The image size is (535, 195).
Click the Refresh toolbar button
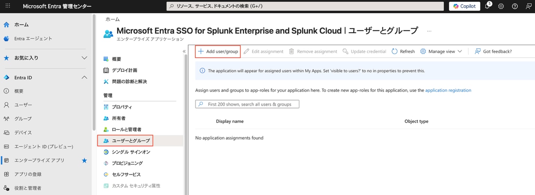403,52
